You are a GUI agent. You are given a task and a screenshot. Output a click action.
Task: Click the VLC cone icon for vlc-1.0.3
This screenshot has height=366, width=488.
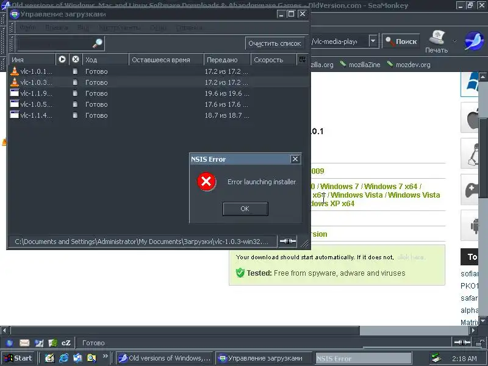click(x=14, y=82)
